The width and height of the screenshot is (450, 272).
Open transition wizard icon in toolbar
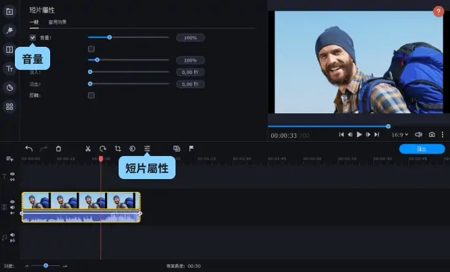[176, 149]
